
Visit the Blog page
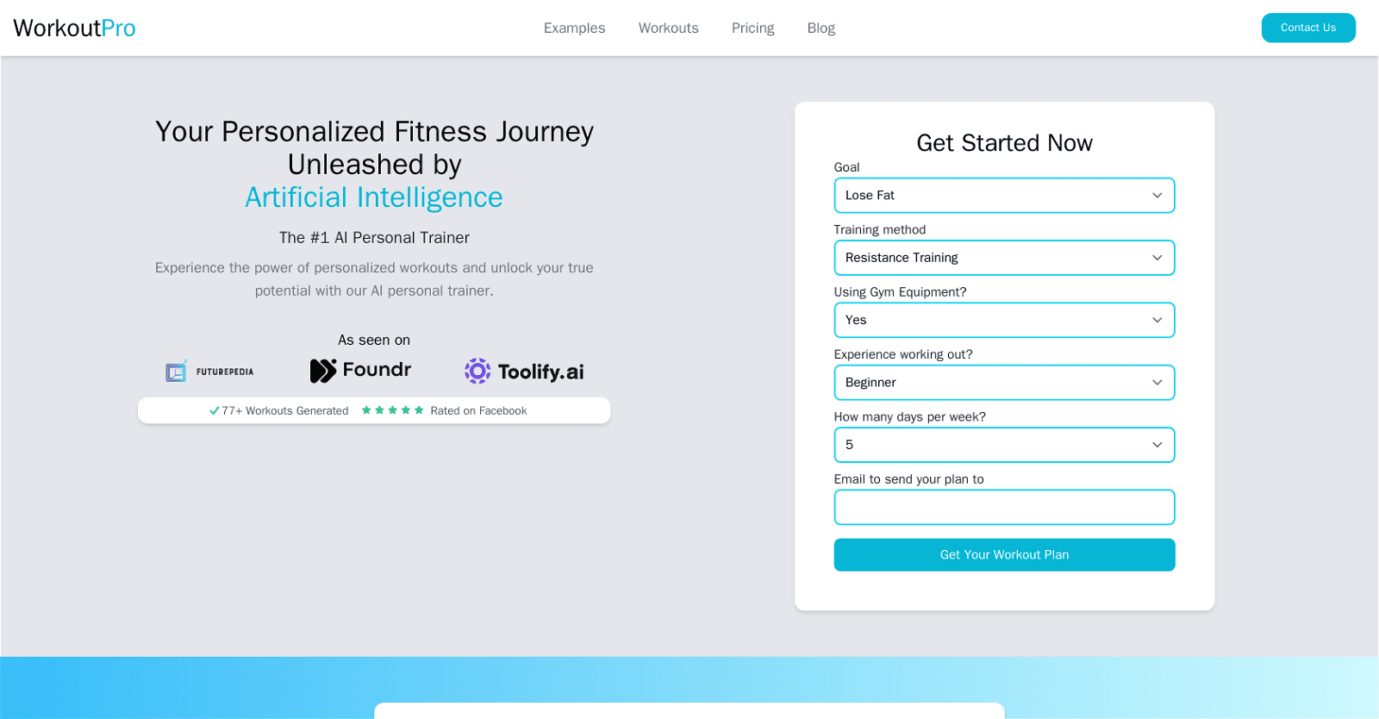(820, 28)
